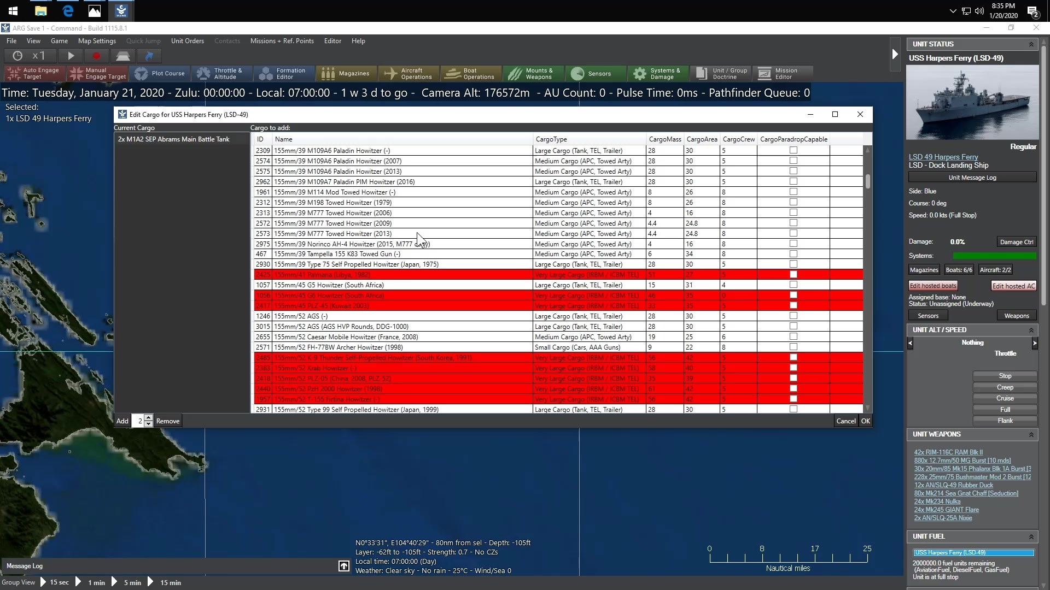Open Boat Operations

point(471,73)
